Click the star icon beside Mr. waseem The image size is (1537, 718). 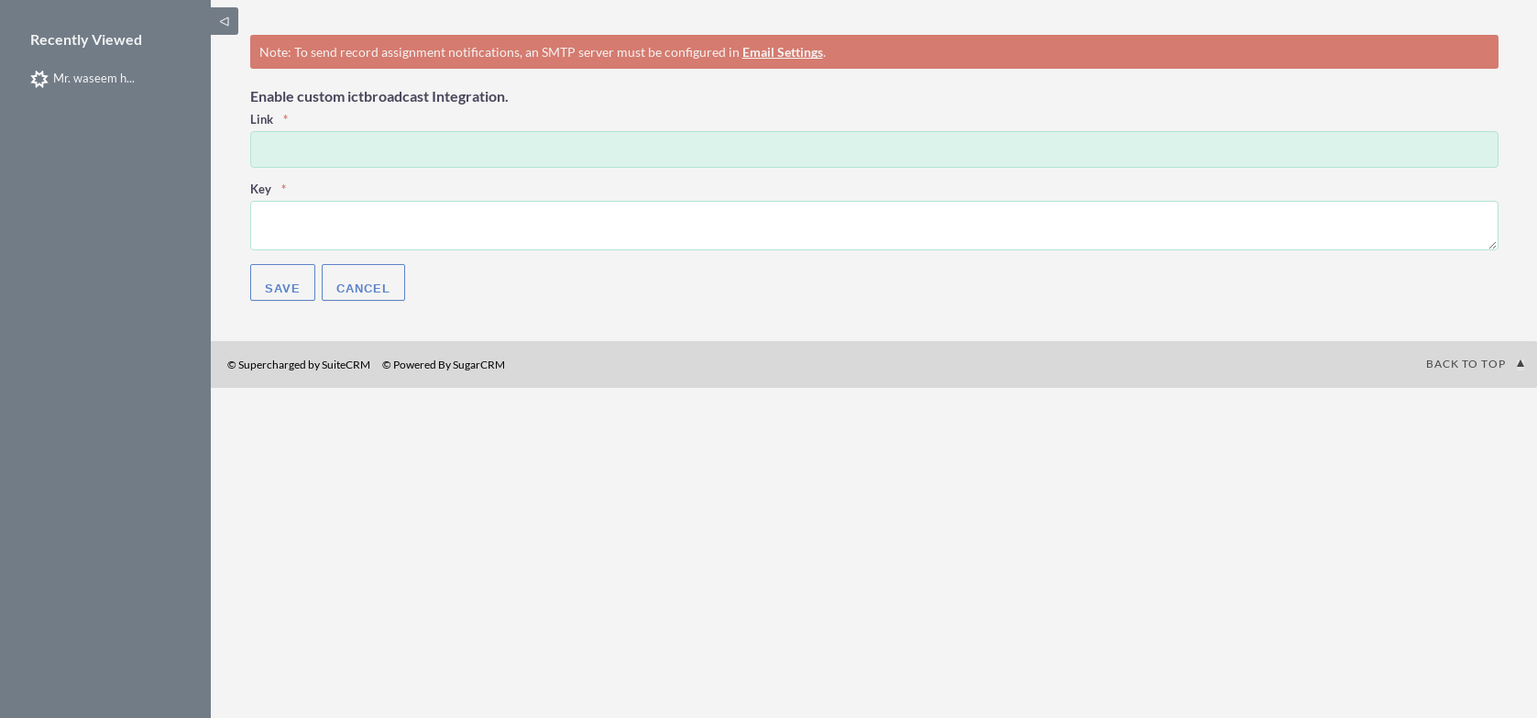click(39, 79)
